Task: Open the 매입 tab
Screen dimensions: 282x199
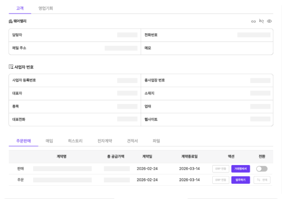Action: [x=49, y=141]
